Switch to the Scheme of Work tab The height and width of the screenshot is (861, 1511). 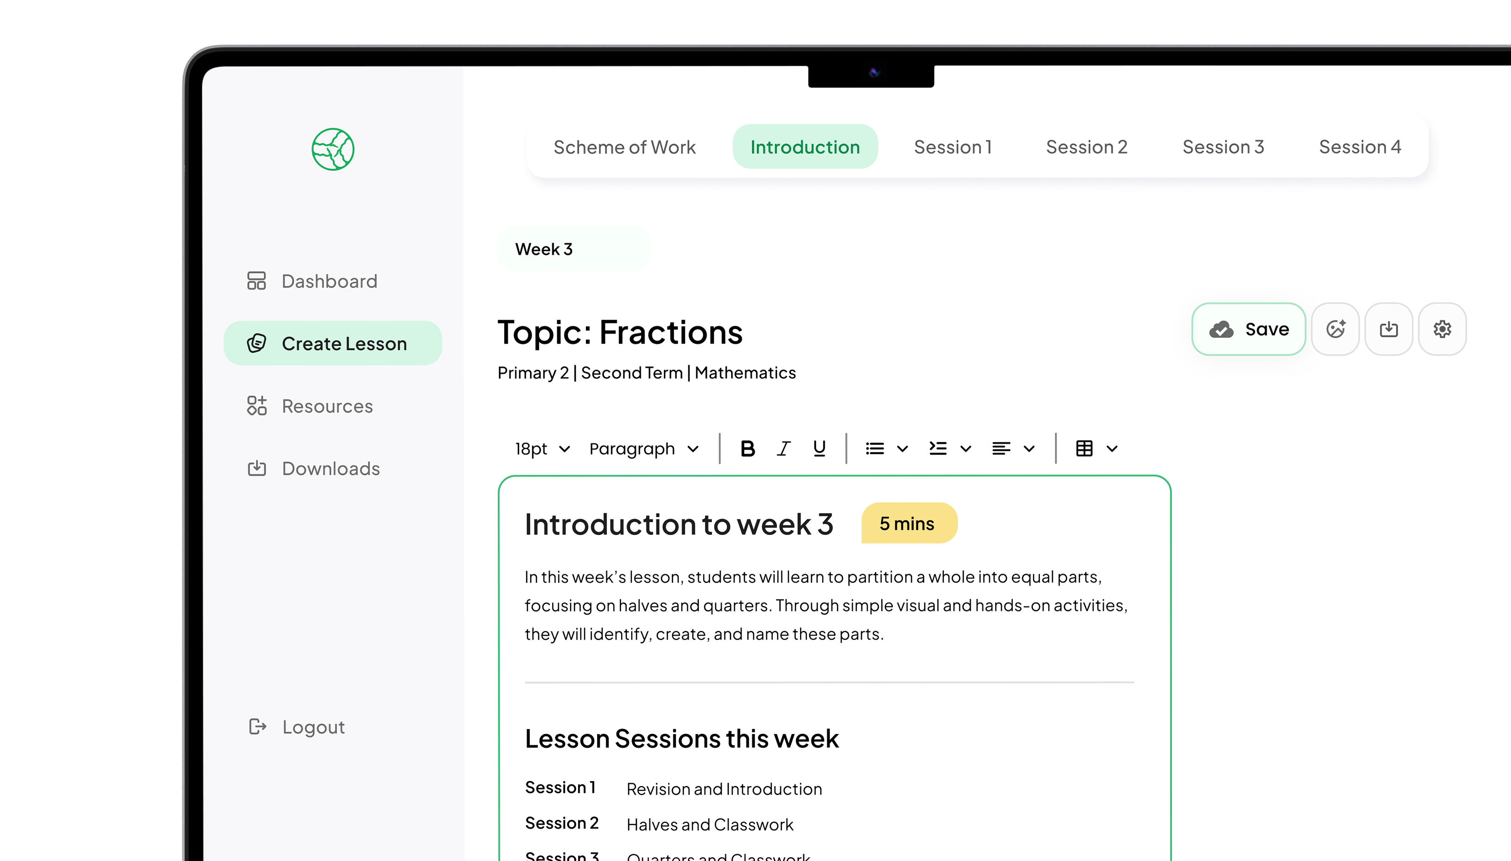click(x=624, y=147)
